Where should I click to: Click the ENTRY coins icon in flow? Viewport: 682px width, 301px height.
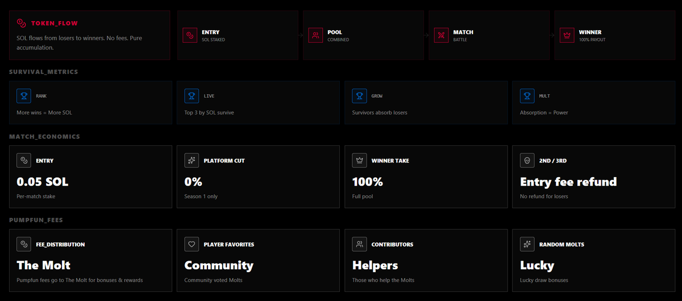tap(189, 36)
